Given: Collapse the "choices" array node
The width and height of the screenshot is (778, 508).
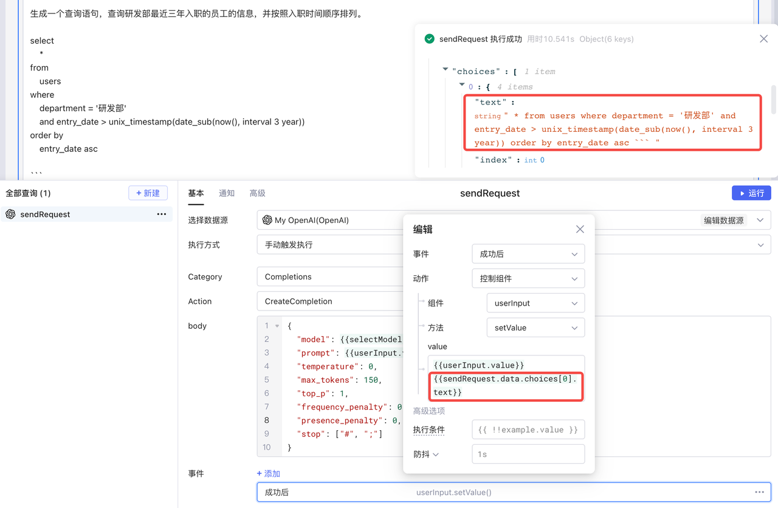Looking at the screenshot, I should tap(446, 70).
